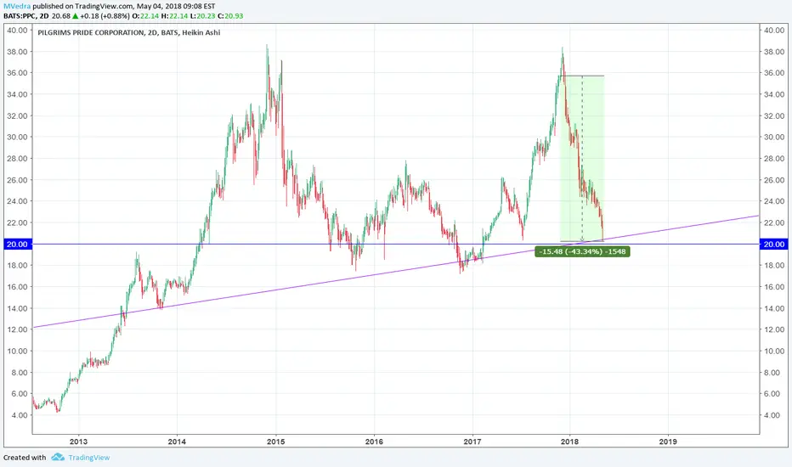Click the chart title PILGRIMS PRIDE CORPORATION
The width and height of the screenshot is (792, 467).
tap(91, 32)
